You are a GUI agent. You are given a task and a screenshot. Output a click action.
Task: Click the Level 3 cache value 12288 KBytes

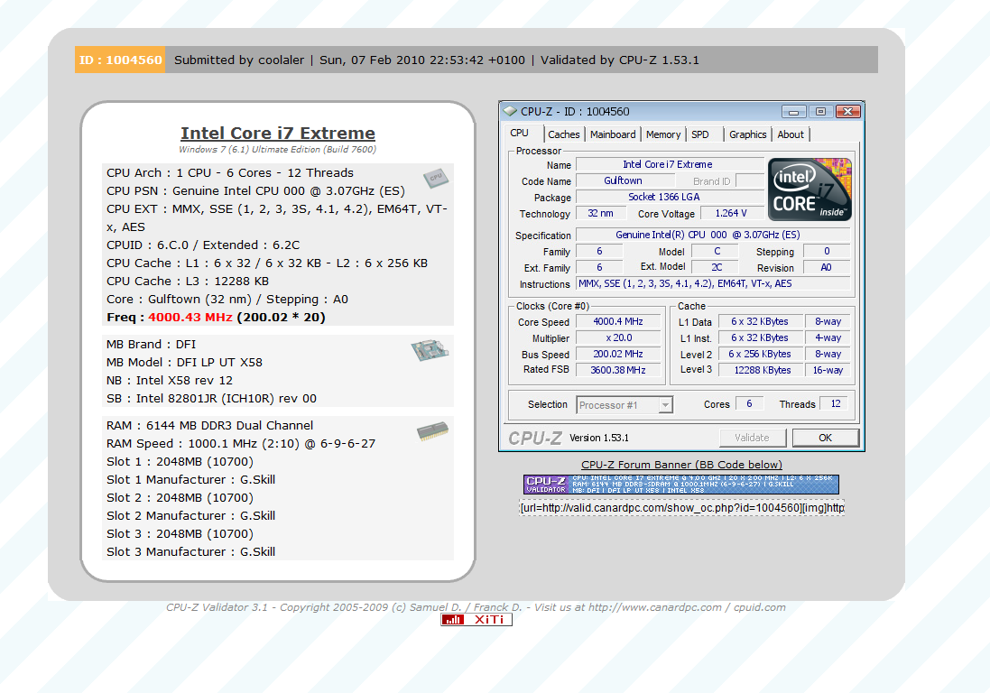pyautogui.click(x=762, y=371)
